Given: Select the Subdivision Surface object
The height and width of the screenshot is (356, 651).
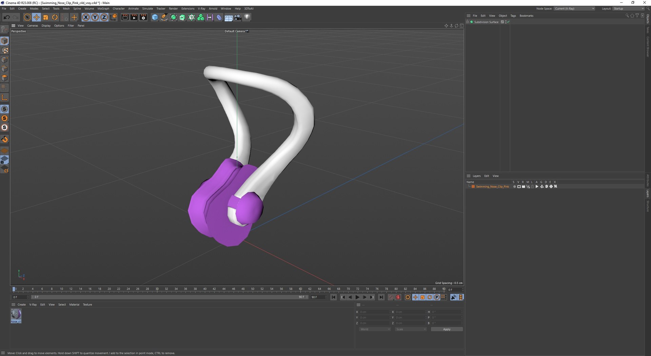Looking at the screenshot, I should coord(486,22).
